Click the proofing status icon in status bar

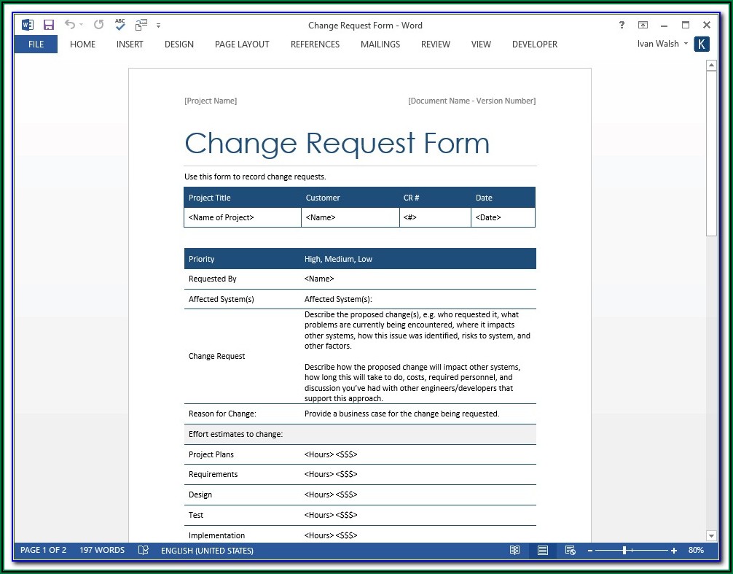[x=144, y=551]
